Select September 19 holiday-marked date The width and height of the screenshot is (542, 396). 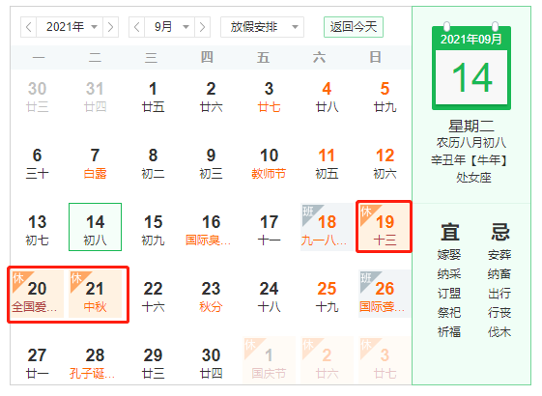click(384, 227)
